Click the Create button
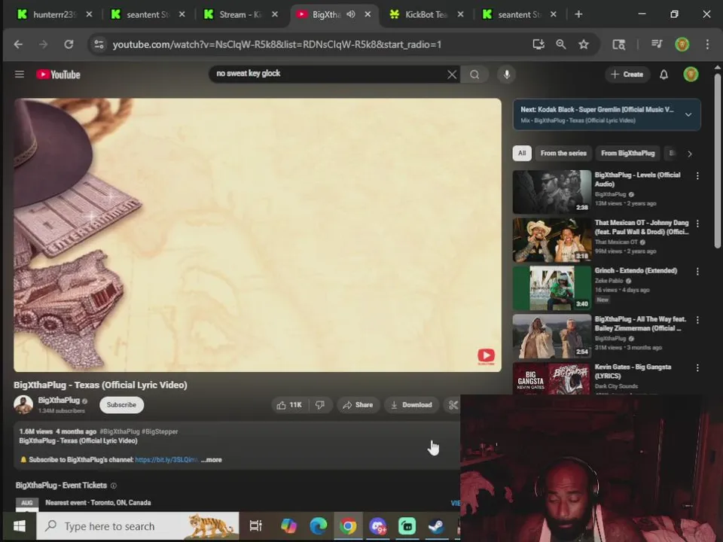Viewport: 723px width, 542px height. 627,75
